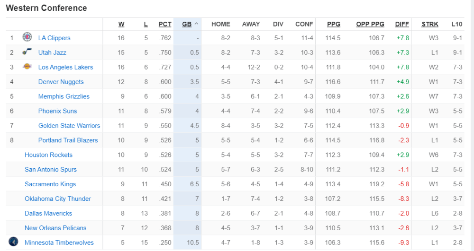Toggle the GB column sort arrow
474x251 pixels.
pos(197,24)
